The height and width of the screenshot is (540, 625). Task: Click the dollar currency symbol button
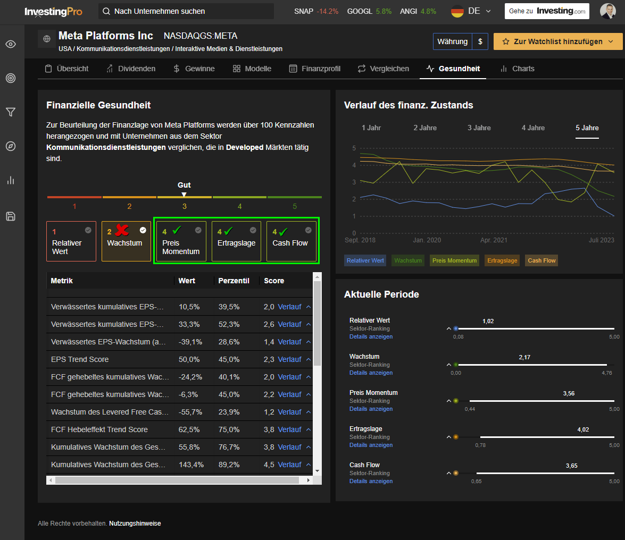(480, 41)
